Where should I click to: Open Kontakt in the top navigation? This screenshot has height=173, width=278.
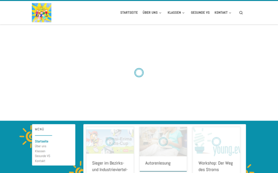click(x=221, y=13)
